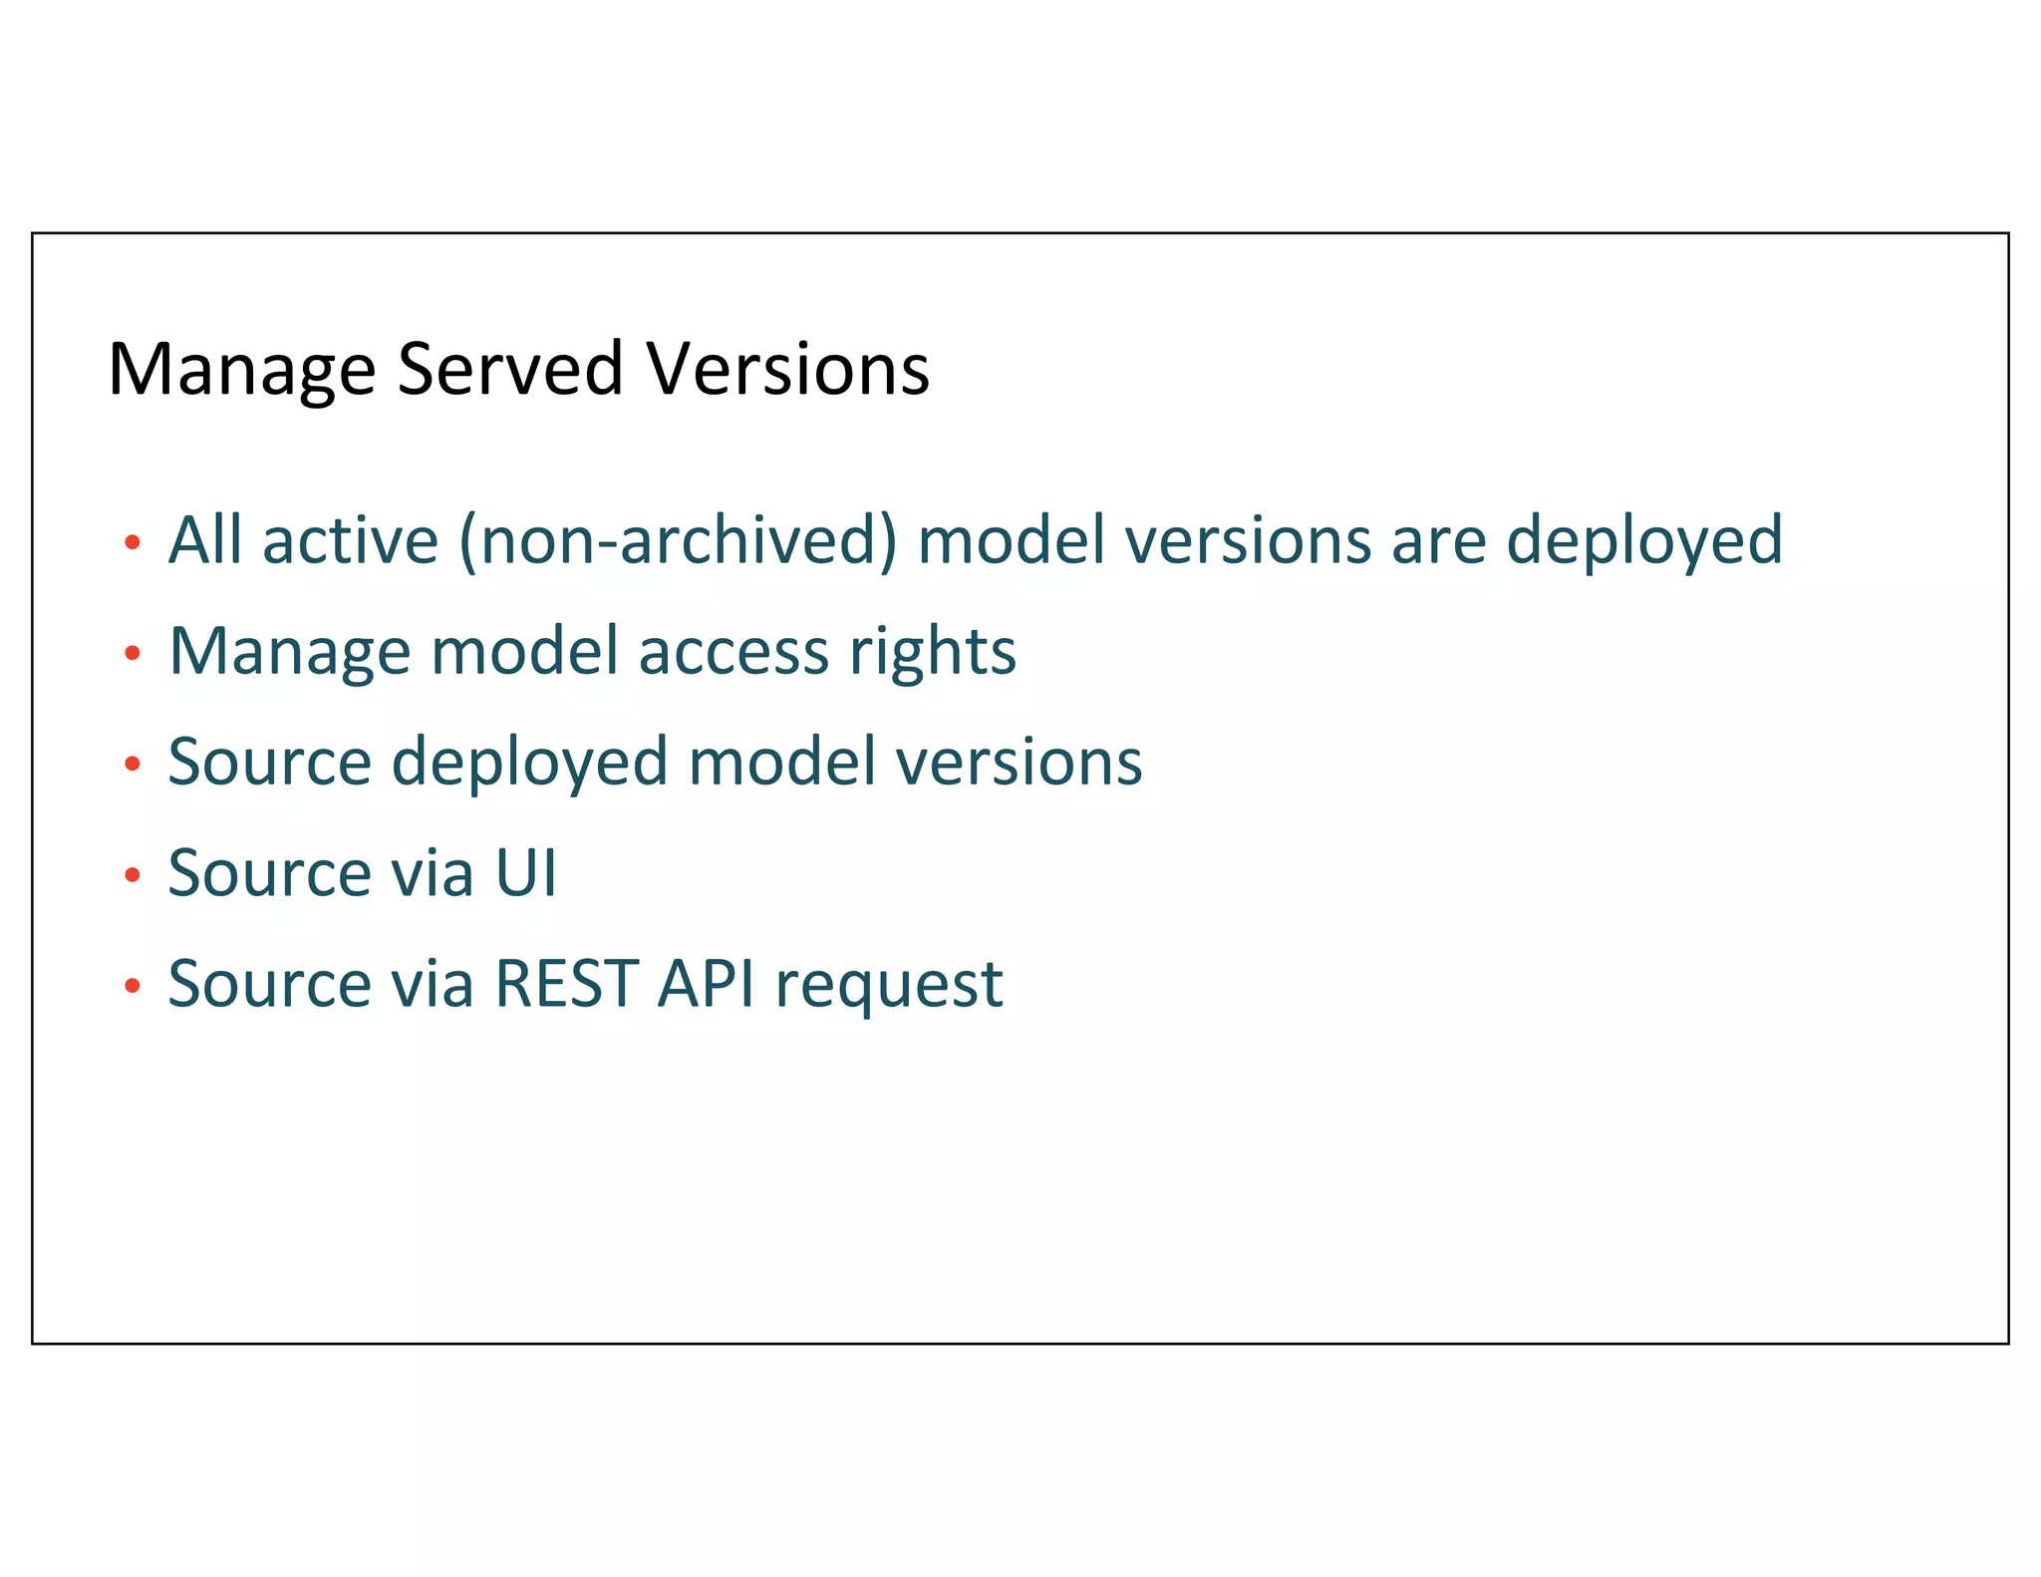This screenshot has height=1577, width=2041.
Task: Click the word rights in second bullet
Action: click(932, 651)
